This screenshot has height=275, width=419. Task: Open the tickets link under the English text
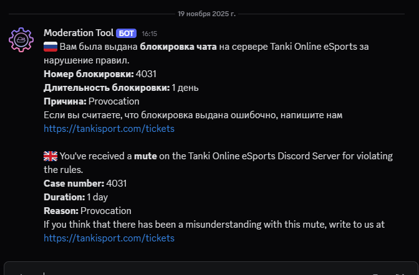click(109, 238)
